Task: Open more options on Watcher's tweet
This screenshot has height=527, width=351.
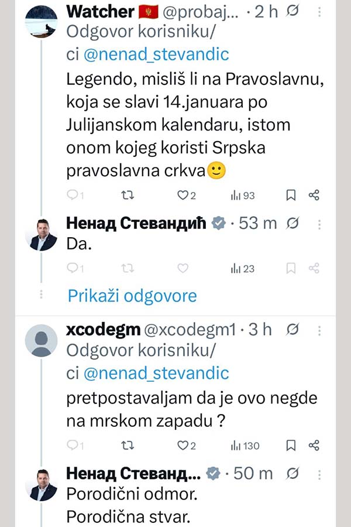Action: pos(319,12)
